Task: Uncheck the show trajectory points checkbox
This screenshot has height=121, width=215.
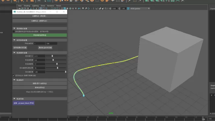Action: pos(14,75)
